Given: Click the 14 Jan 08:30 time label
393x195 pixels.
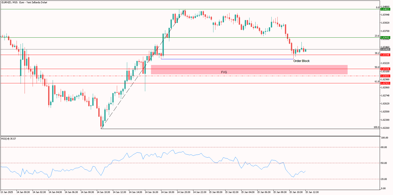Looking at the screenshot, I should (x=88, y=192).
